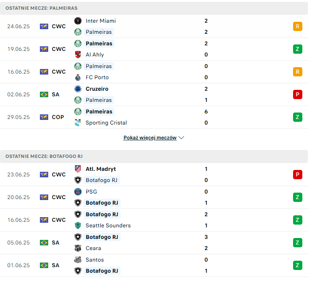Click the PSG club crest icon

78,192
